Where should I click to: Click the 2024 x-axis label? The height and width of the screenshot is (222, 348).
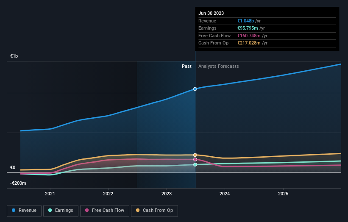pyautogui.click(x=225, y=194)
